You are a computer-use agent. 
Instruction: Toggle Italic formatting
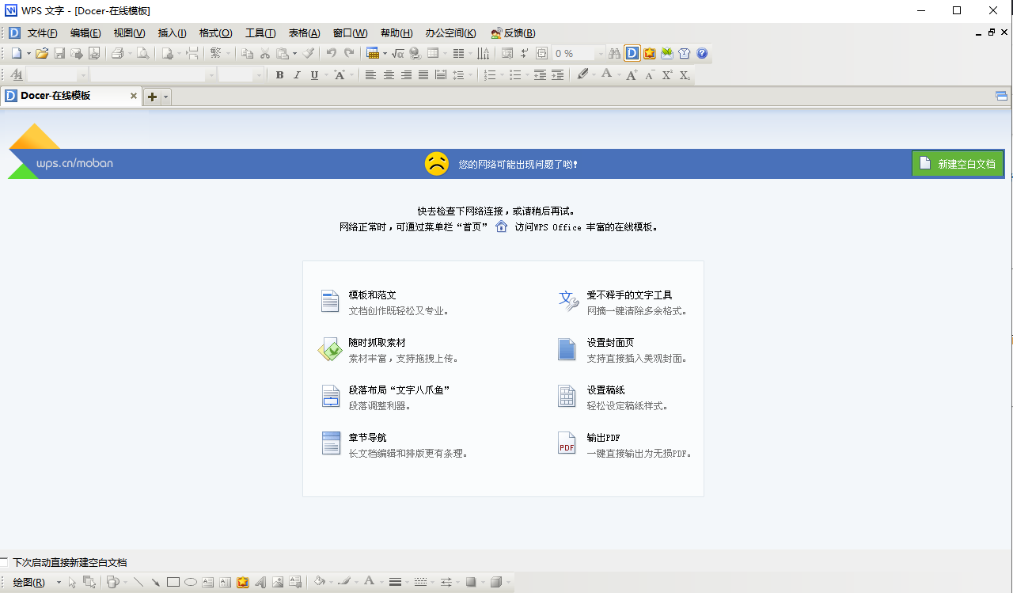pyautogui.click(x=297, y=74)
